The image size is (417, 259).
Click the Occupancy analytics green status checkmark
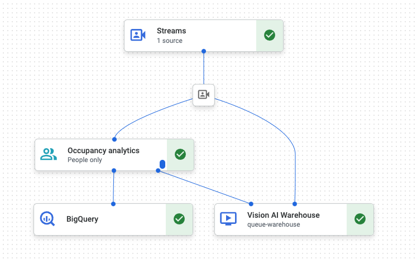pos(180,154)
